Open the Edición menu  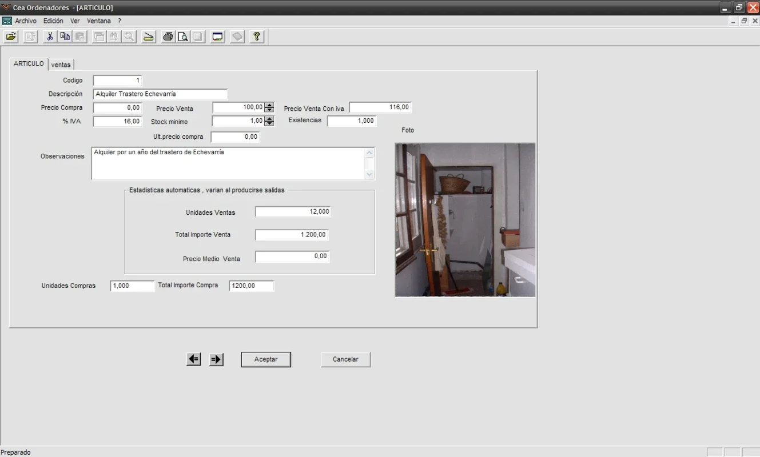pos(53,21)
